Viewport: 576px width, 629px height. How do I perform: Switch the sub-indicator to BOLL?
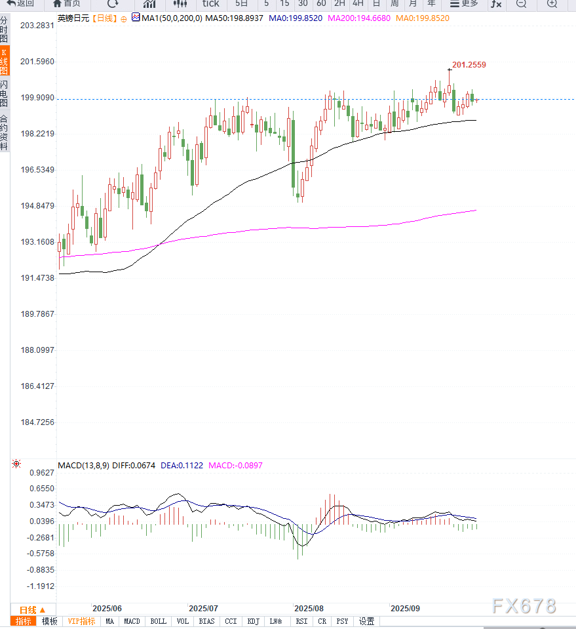158,621
